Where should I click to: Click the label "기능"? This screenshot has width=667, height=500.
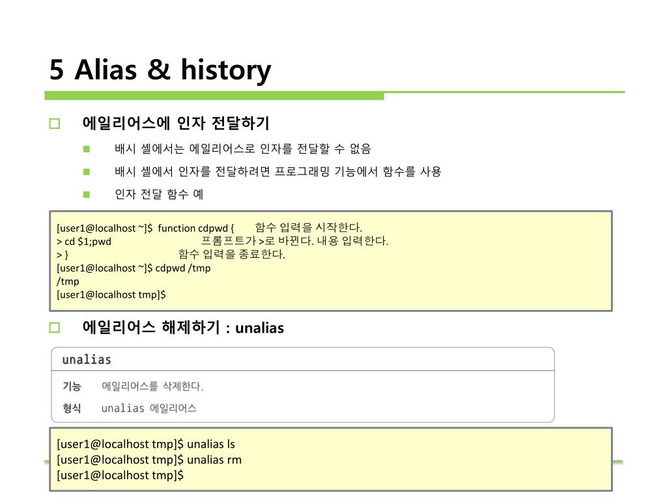pos(72,386)
